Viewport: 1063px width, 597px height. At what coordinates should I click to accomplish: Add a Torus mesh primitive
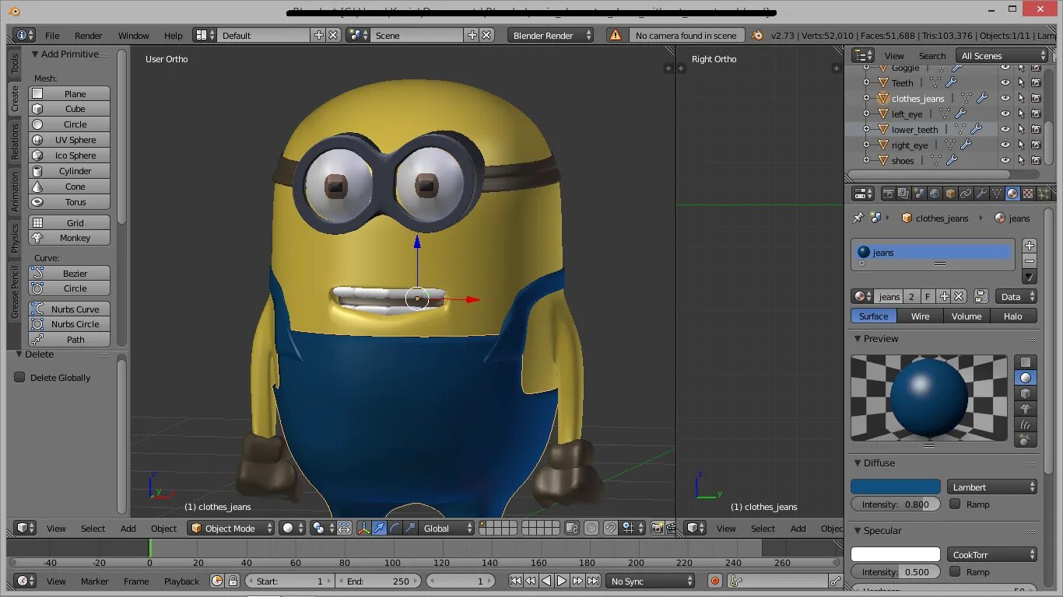point(69,202)
